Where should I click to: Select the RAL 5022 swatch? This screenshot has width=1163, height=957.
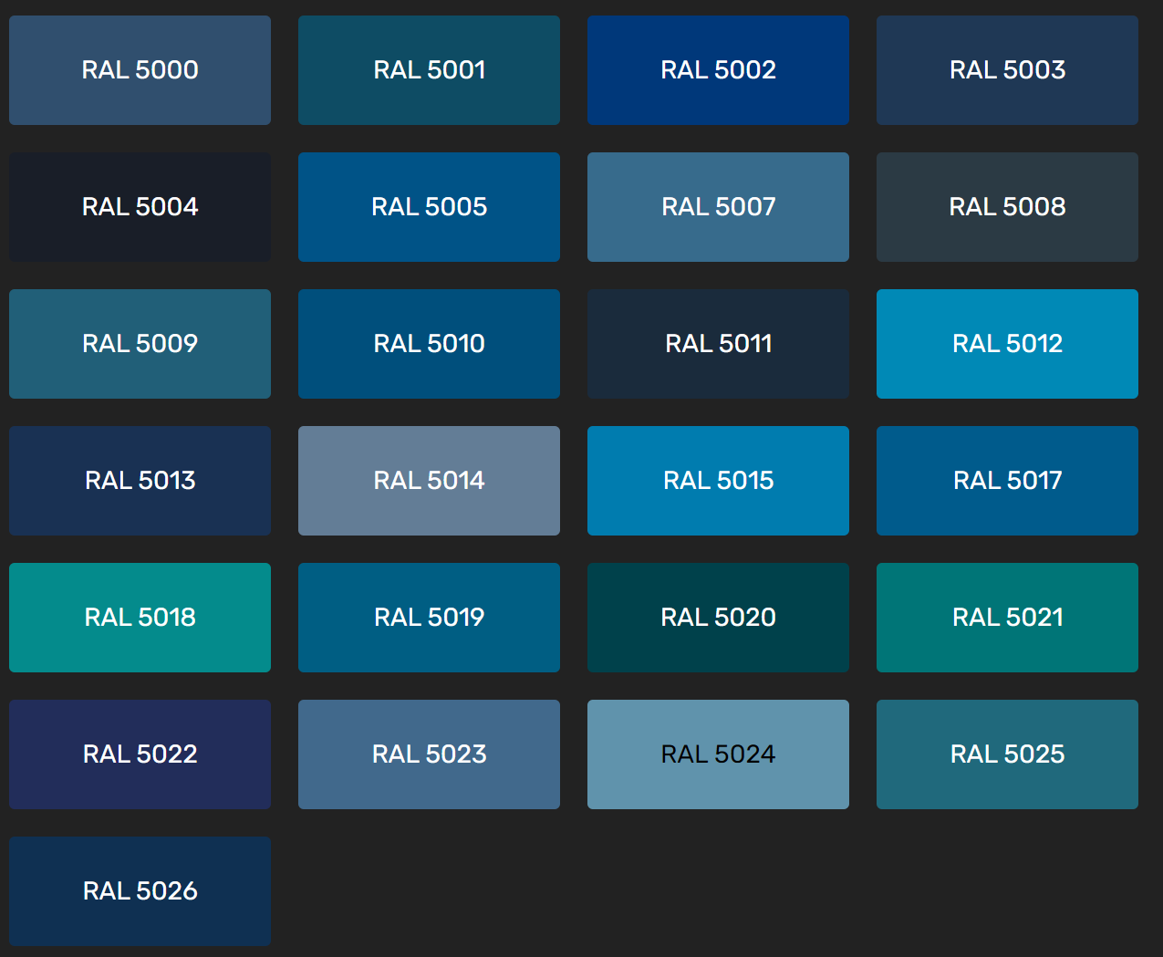click(140, 754)
